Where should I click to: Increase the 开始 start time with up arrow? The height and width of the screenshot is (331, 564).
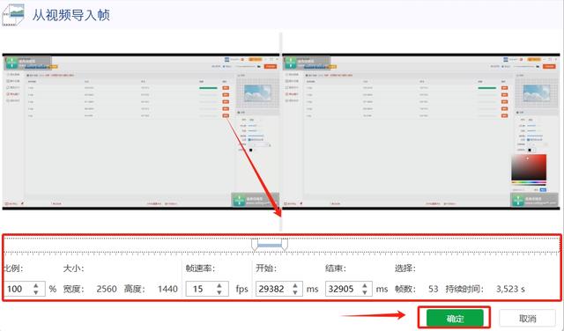295,285
